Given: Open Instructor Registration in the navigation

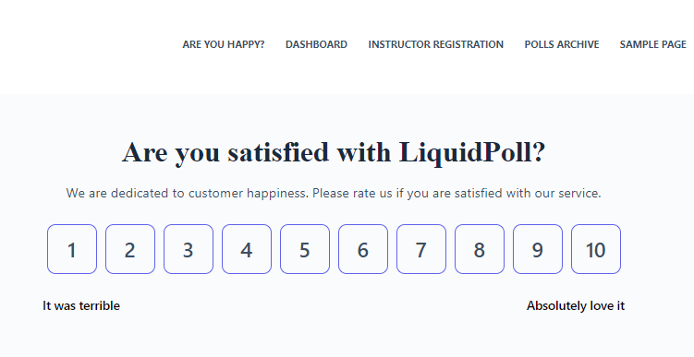Looking at the screenshot, I should click(436, 44).
